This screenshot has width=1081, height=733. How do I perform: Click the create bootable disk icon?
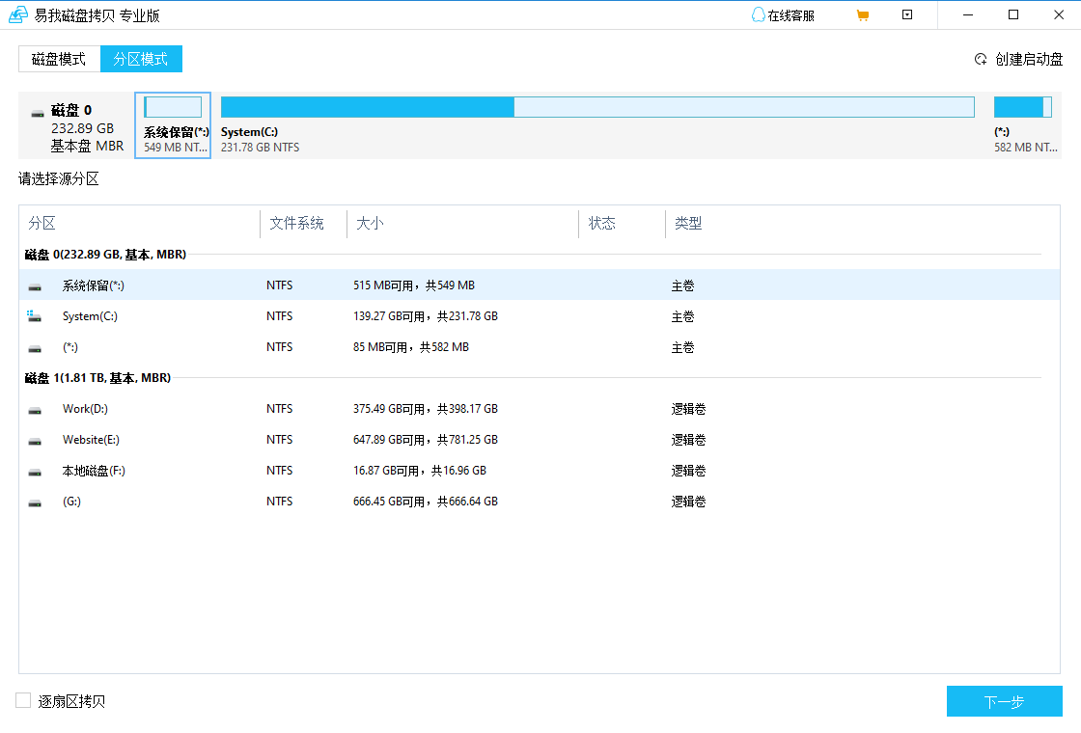click(981, 59)
